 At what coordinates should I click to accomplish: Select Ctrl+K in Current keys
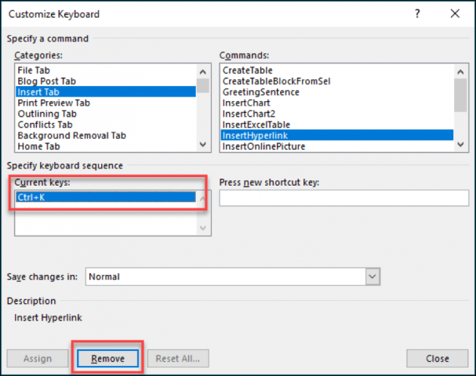(x=106, y=197)
